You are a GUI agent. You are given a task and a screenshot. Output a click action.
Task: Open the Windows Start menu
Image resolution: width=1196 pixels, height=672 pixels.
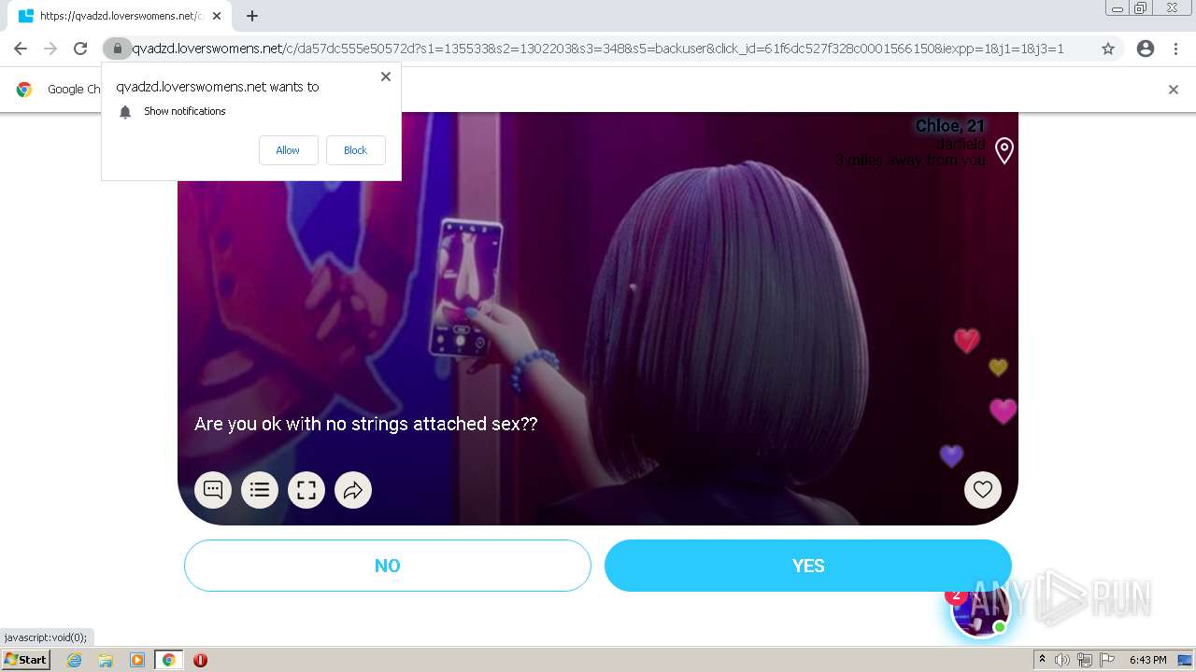click(26, 660)
